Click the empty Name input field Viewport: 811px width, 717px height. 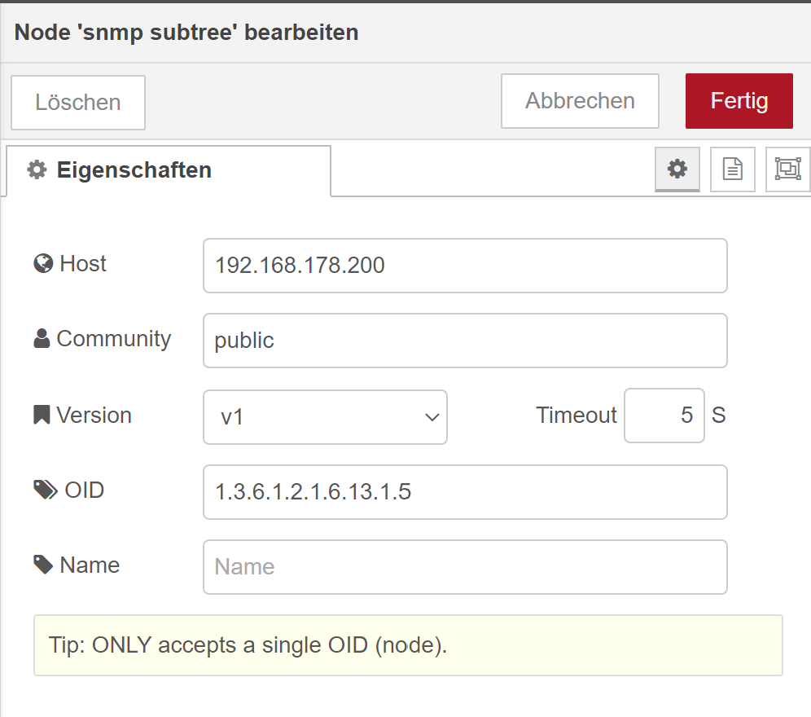[x=464, y=566]
